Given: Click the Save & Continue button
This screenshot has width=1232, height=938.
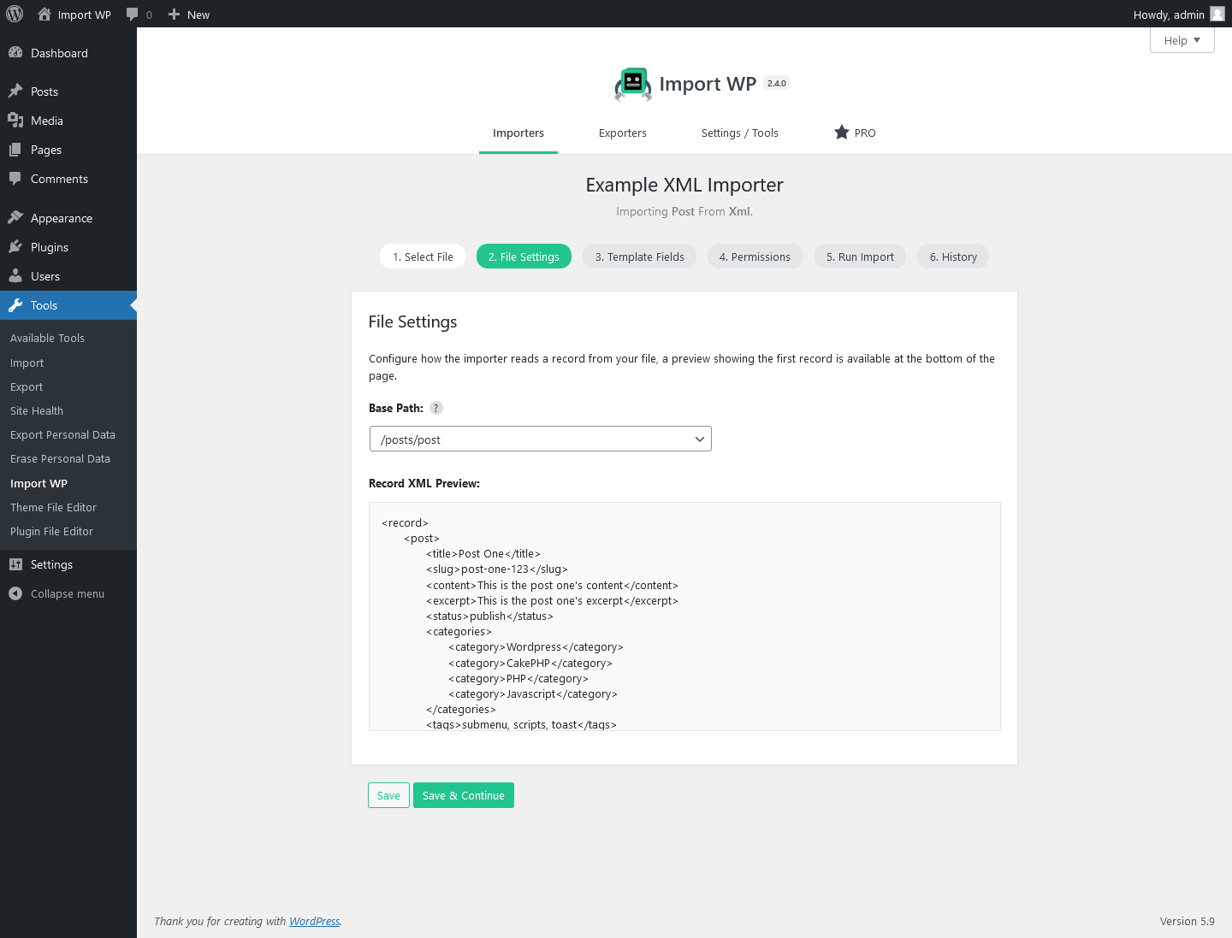Looking at the screenshot, I should point(463,795).
